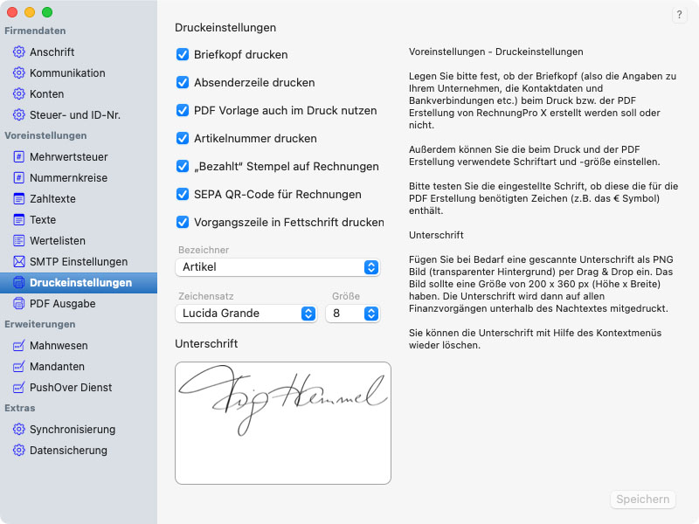This screenshot has width=699, height=524.
Task: Open the Nummernkreise settings page
Action: (68, 178)
